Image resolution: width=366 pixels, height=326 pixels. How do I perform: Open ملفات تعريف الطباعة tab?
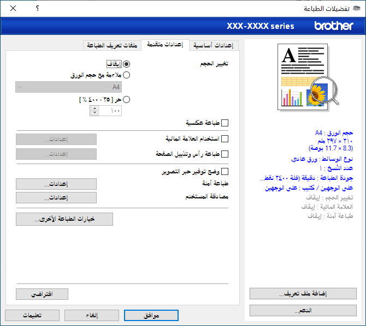pos(112,45)
